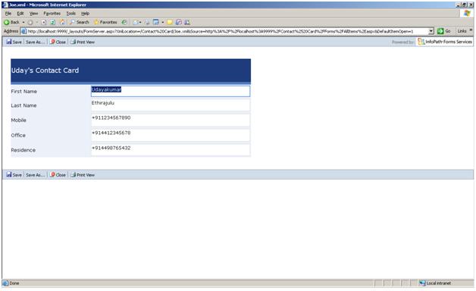The width and height of the screenshot is (476, 291).
Task: Click Print View in the top form toolbar
Action: (83, 42)
